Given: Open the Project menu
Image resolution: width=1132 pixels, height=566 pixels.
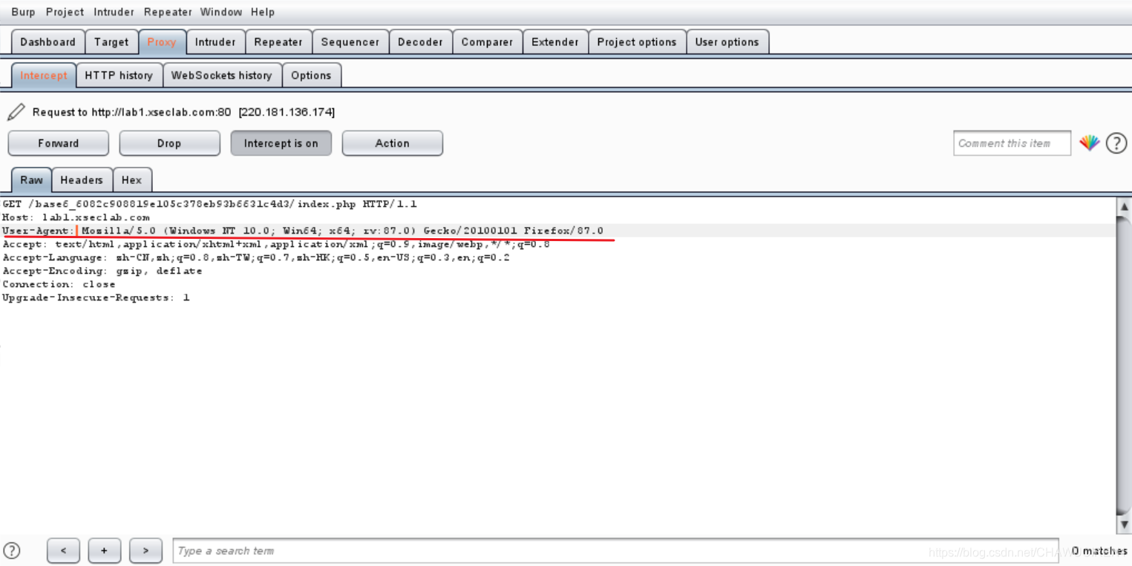Looking at the screenshot, I should 65,12.
